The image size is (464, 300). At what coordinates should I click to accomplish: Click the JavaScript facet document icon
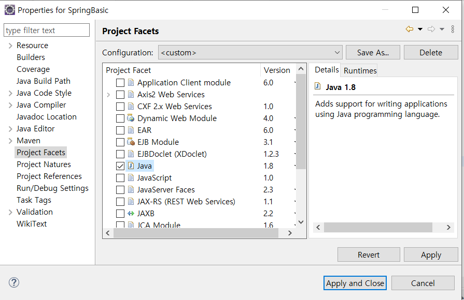coord(131,177)
